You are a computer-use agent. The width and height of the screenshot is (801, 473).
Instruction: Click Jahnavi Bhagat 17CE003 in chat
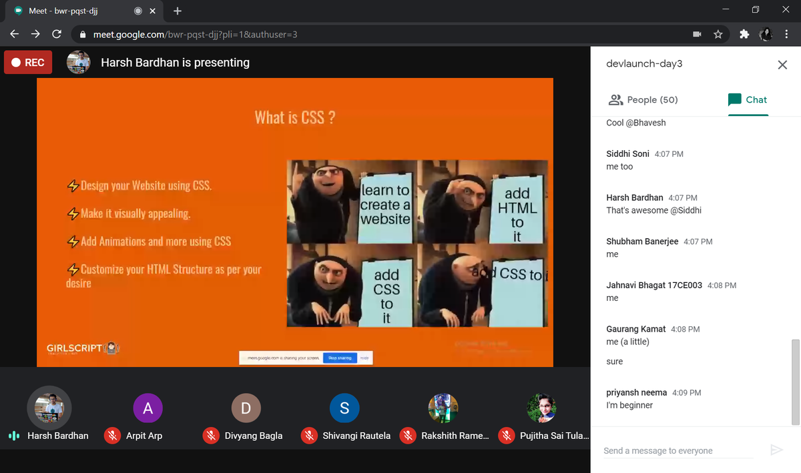coord(654,285)
